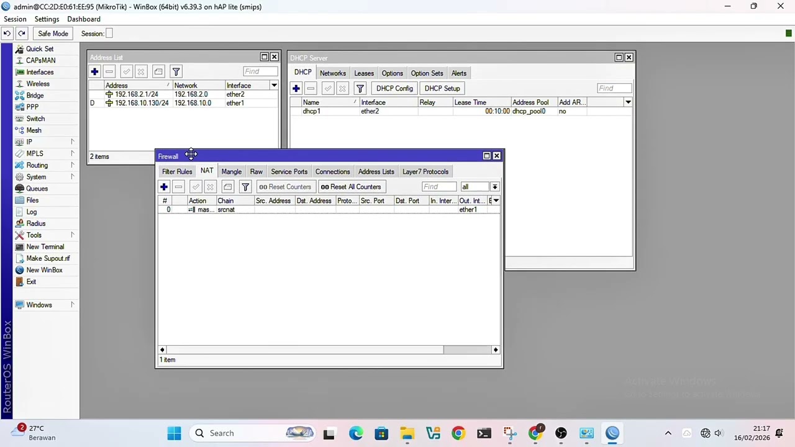795x447 pixels.
Task: Enable selected rule in Firewall toolbar
Action: [x=196, y=187]
